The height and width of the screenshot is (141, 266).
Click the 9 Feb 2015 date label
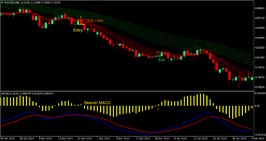coord(258,138)
